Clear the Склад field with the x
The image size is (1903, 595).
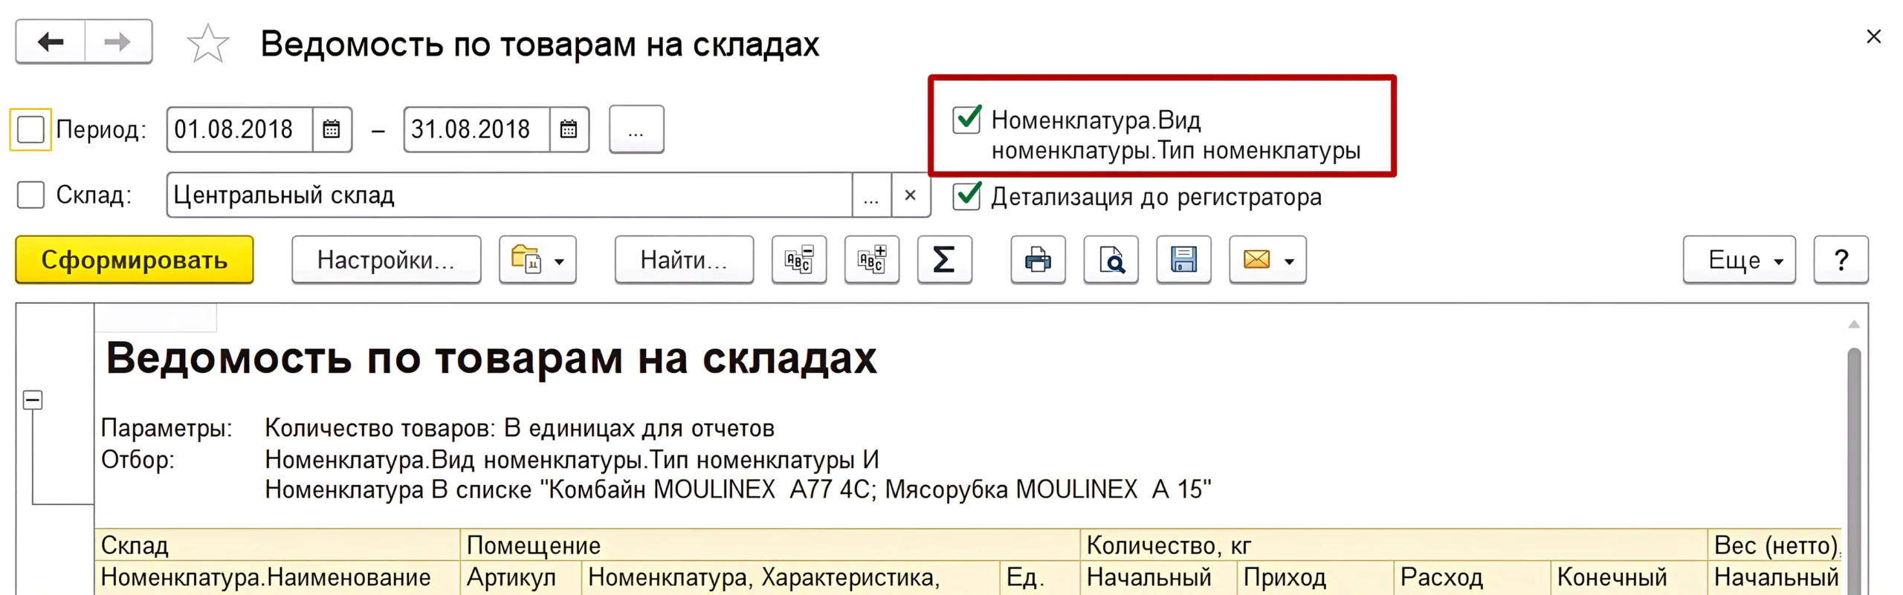[911, 195]
